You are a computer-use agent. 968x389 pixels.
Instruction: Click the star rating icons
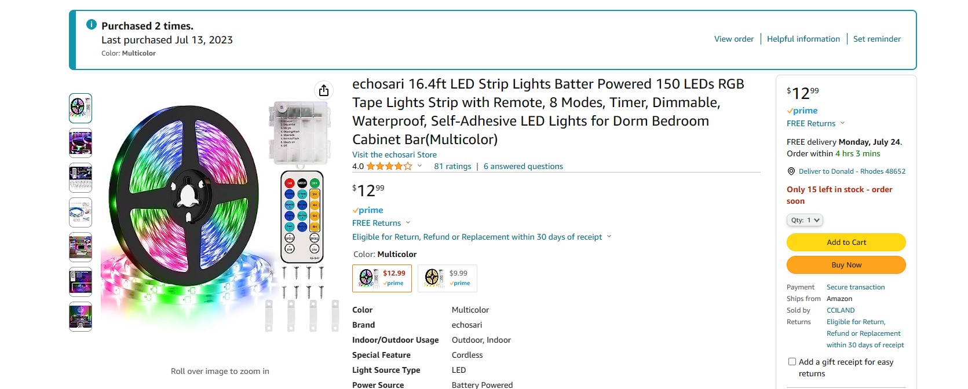[389, 166]
